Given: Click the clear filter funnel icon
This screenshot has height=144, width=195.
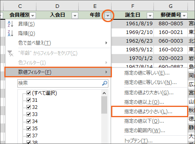Looking at the screenshot, I should pos(10,53).
